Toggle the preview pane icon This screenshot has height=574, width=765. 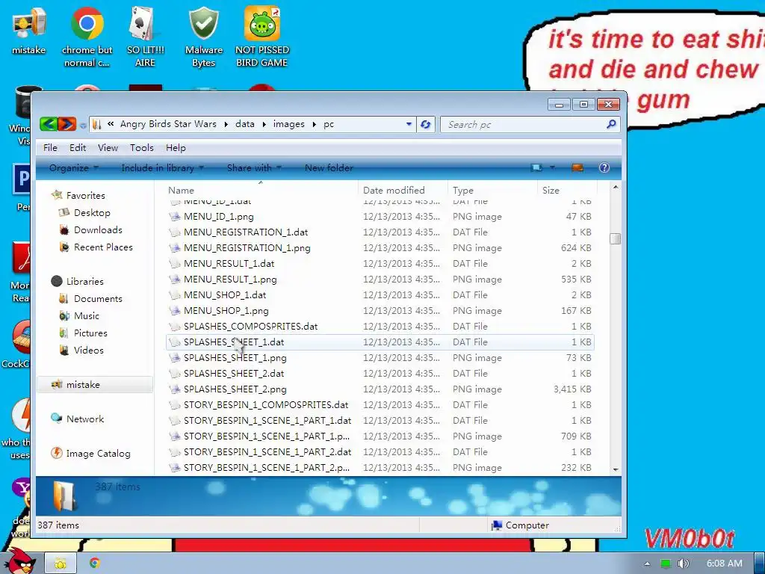(577, 167)
